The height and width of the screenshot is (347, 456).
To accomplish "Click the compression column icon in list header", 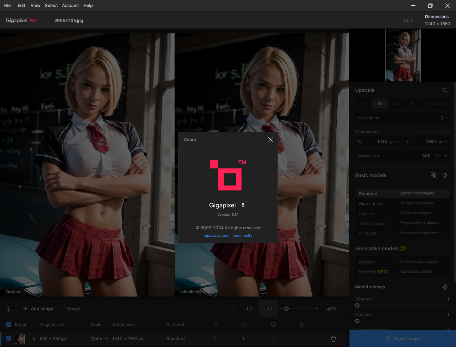I will (302, 325).
